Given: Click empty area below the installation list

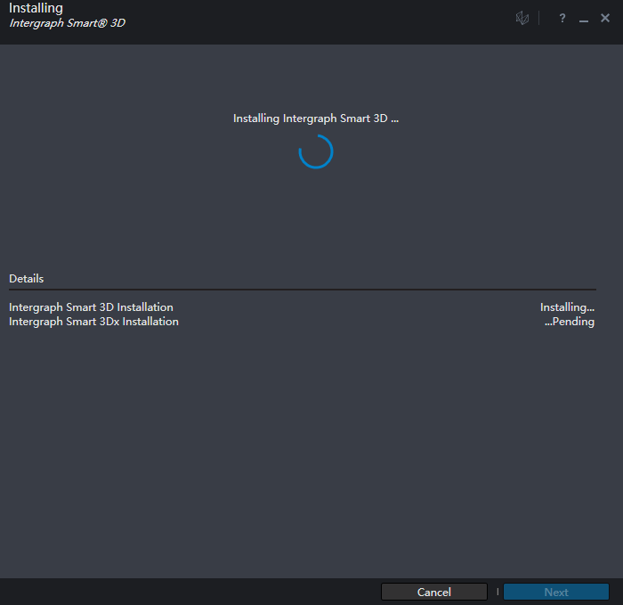Looking at the screenshot, I should [x=303, y=446].
